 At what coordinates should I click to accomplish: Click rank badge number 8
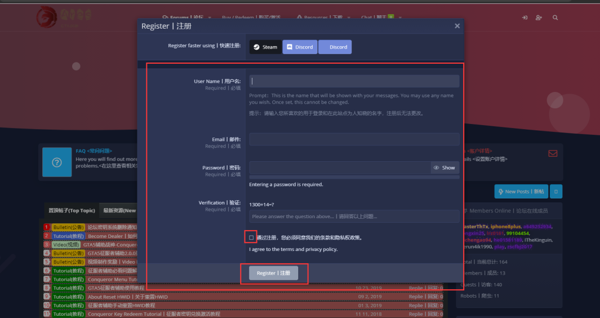click(47, 288)
